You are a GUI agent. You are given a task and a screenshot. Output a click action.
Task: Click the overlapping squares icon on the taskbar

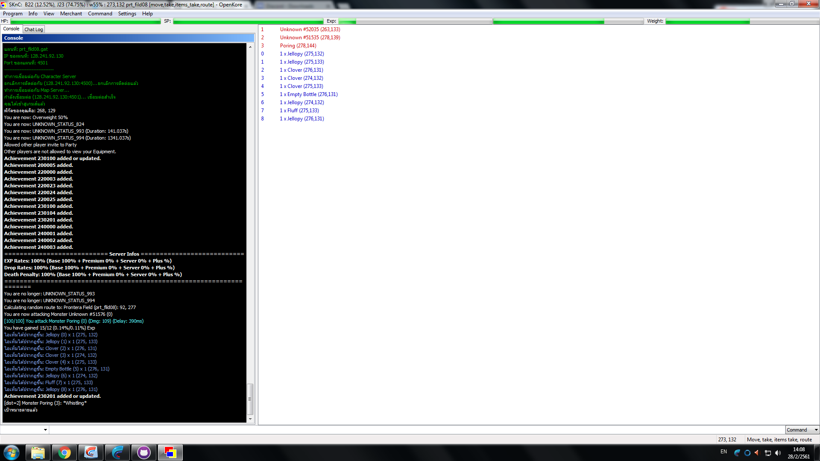170,452
